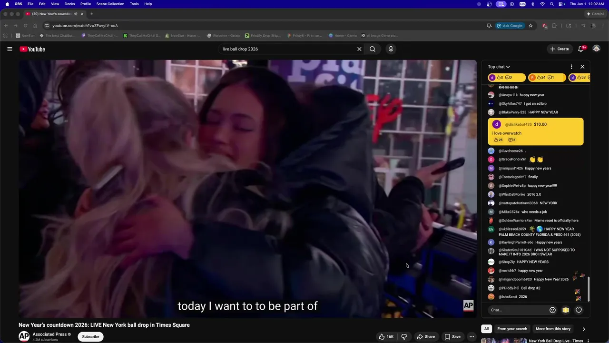Open options for New York Ball Drop Live video
This screenshot has height=343, width=609.
(588, 341)
